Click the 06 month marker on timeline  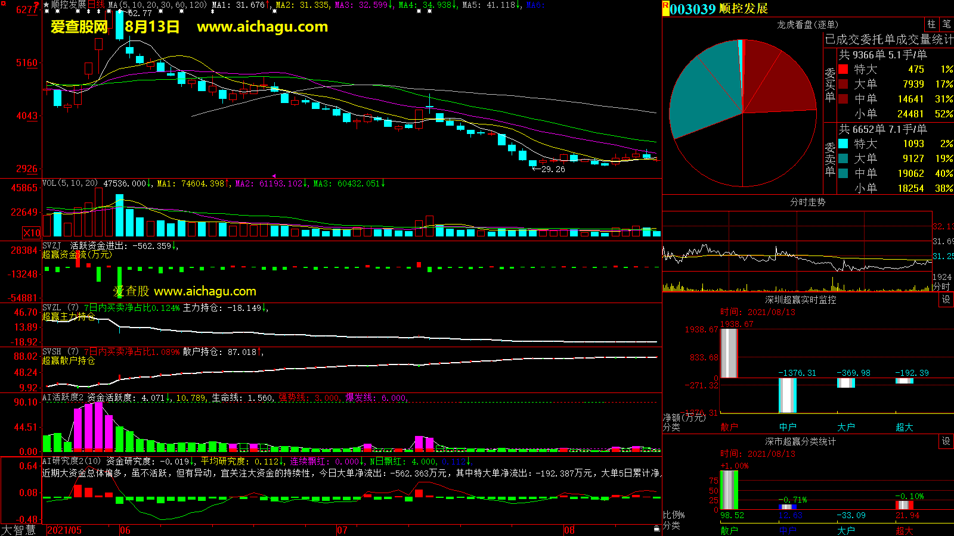125,530
